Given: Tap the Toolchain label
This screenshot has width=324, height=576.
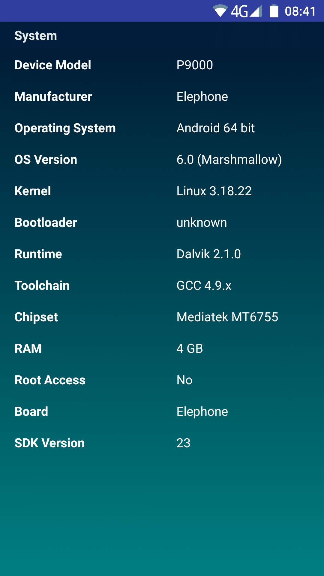Looking at the screenshot, I should coord(42,286).
